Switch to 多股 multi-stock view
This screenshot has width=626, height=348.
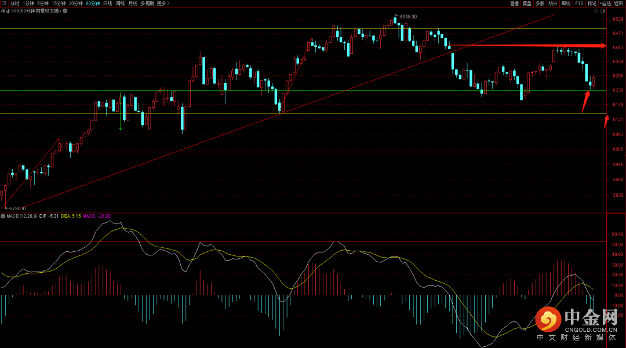pyautogui.click(x=540, y=3)
